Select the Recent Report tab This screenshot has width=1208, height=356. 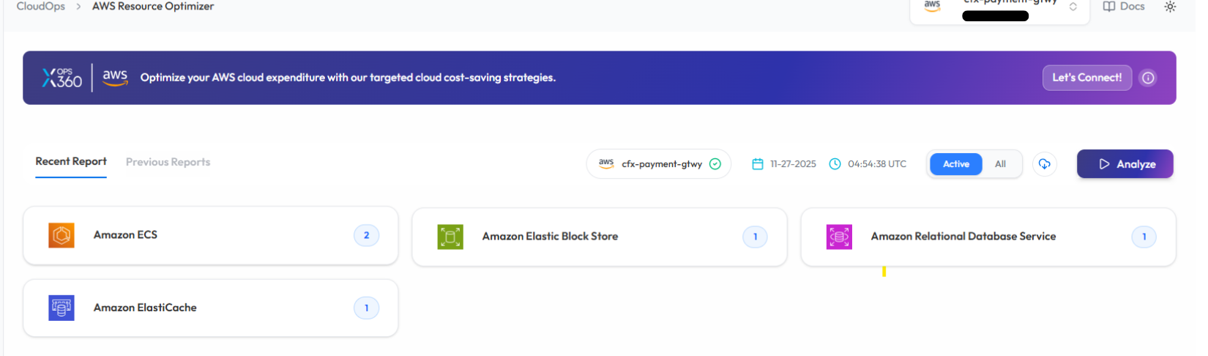point(71,161)
